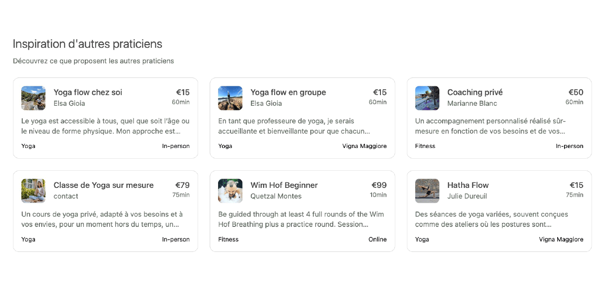Screen dimensions: 605x296
Task: Click the Yoga flow chez soi thumbnail
Action: [x=33, y=98]
